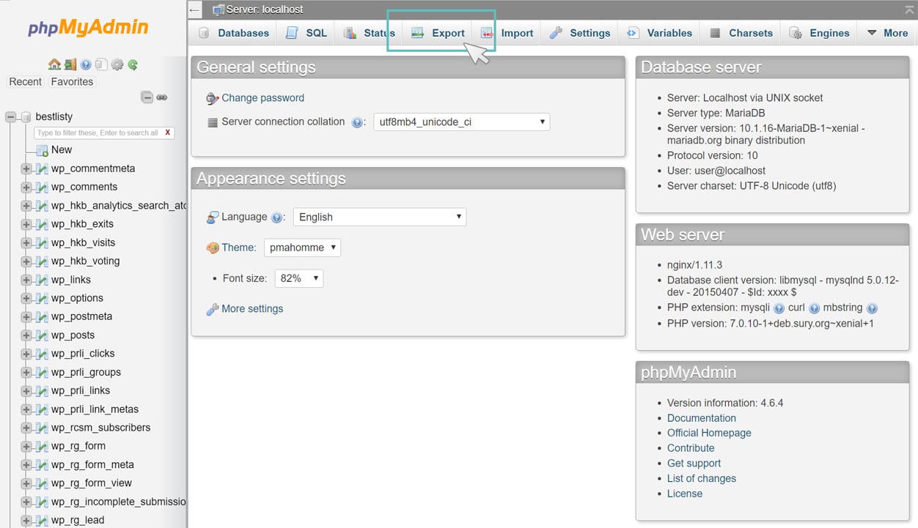This screenshot has height=528, width=918.
Task: Switch to the Export tab
Action: 438,33
